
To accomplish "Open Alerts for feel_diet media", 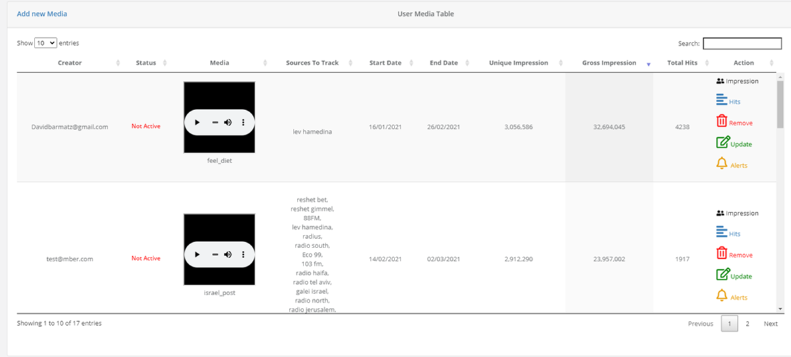I will coord(731,165).
